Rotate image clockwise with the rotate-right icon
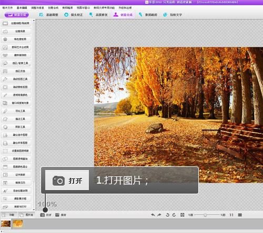Image resolution: width=263 pixels, height=233 pixels. click(x=174, y=215)
